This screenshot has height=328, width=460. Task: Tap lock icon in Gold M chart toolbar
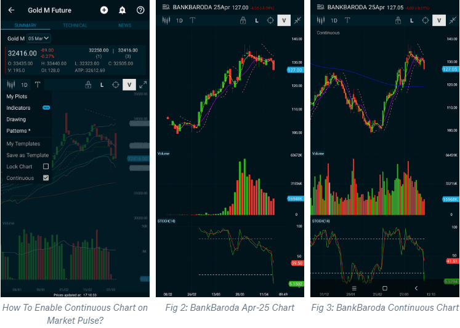(88, 85)
